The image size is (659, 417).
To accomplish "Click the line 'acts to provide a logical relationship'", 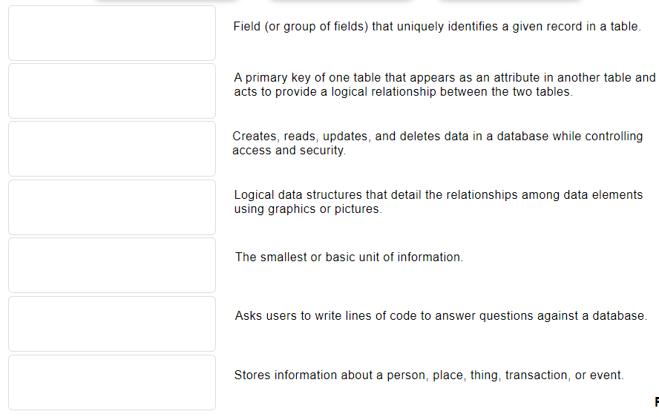I will (x=404, y=92).
